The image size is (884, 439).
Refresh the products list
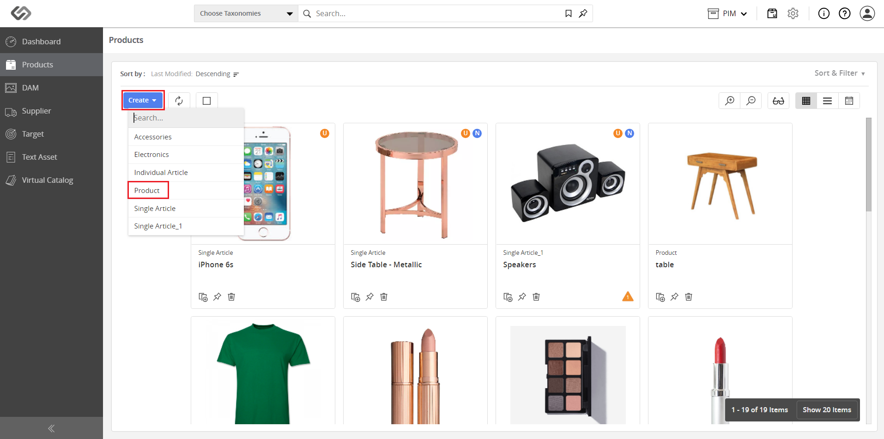(179, 101)
